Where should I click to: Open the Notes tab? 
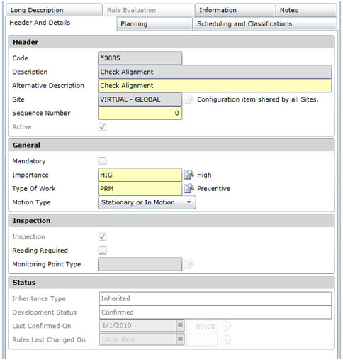point(306,10)
